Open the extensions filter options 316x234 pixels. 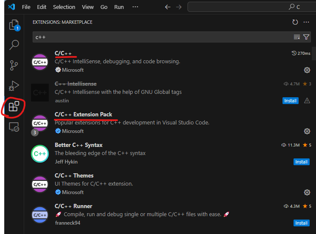pos(306,37)
